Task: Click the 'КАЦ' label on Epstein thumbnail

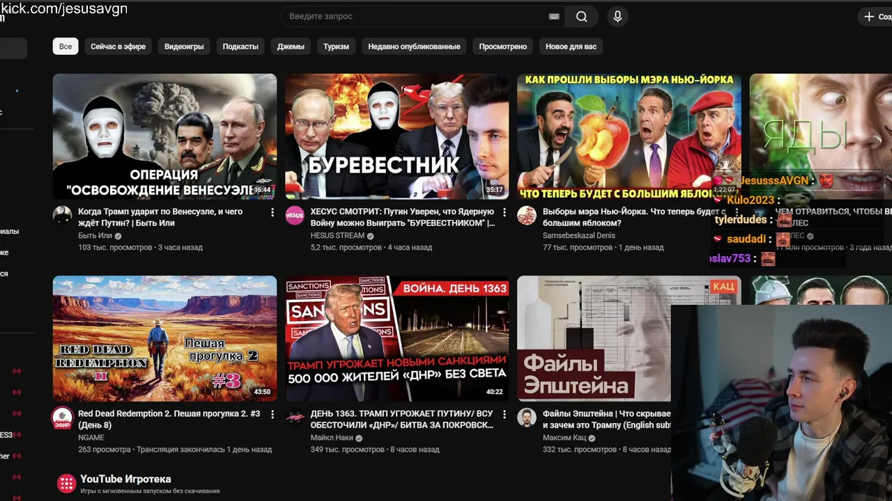Action: [723, 287]
